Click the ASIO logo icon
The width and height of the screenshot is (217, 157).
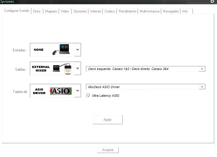tap(61, 91)
